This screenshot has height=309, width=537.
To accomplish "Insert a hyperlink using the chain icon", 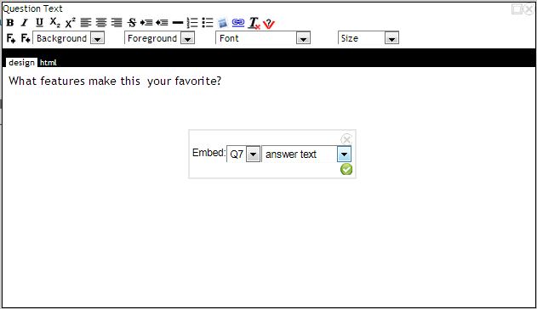I will point(238,23).
